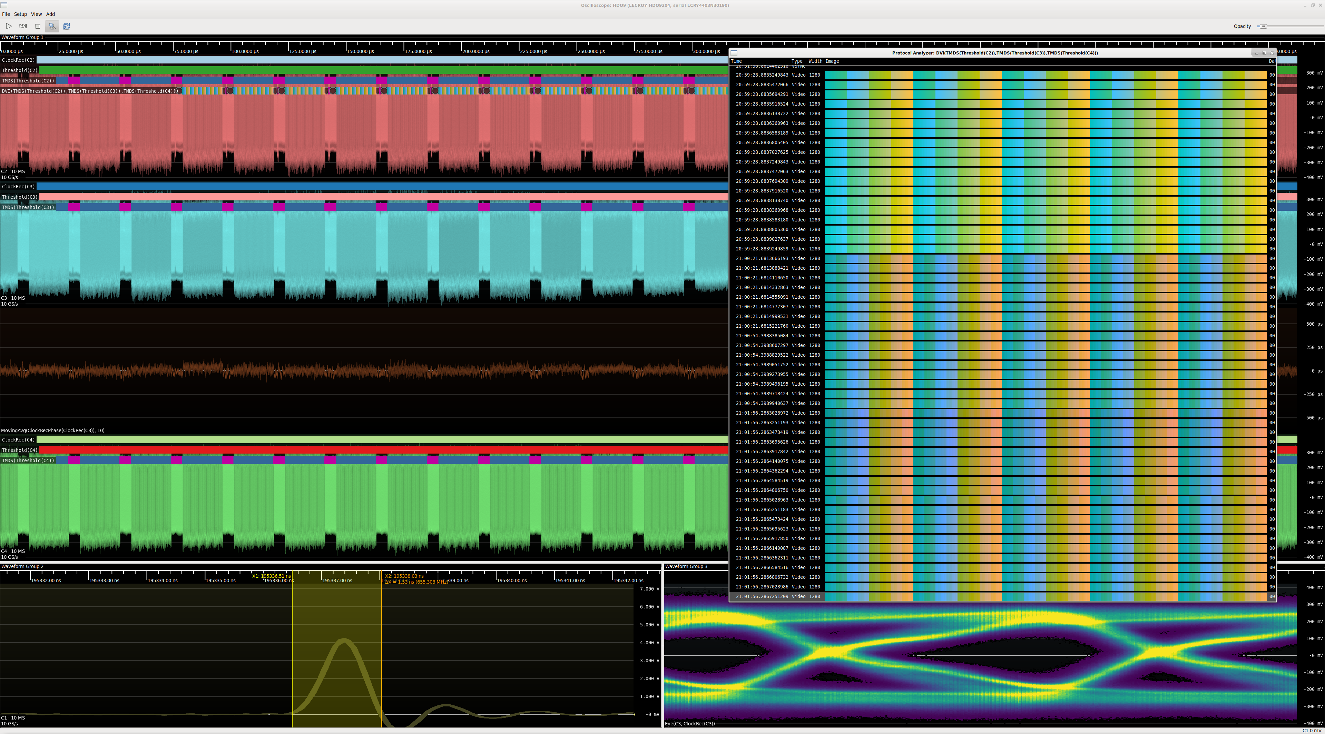Click the image preview of row 21:00:21.6814332863

1046,287
